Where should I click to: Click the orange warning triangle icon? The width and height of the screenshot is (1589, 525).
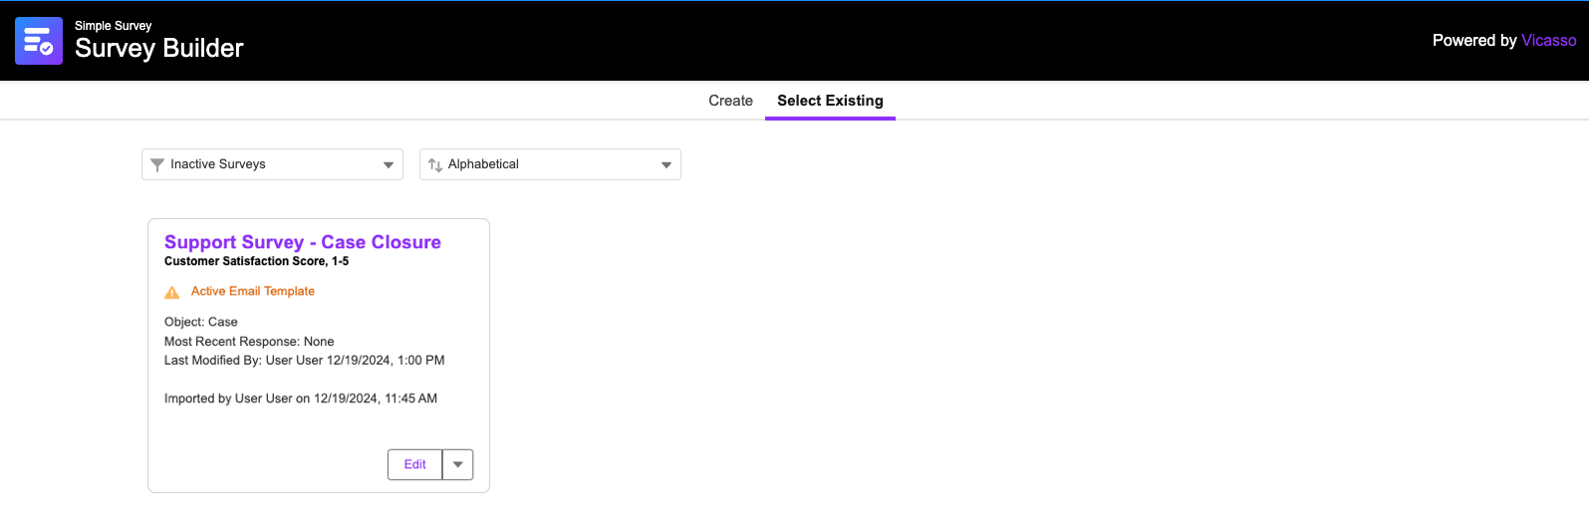pos(171,292)
